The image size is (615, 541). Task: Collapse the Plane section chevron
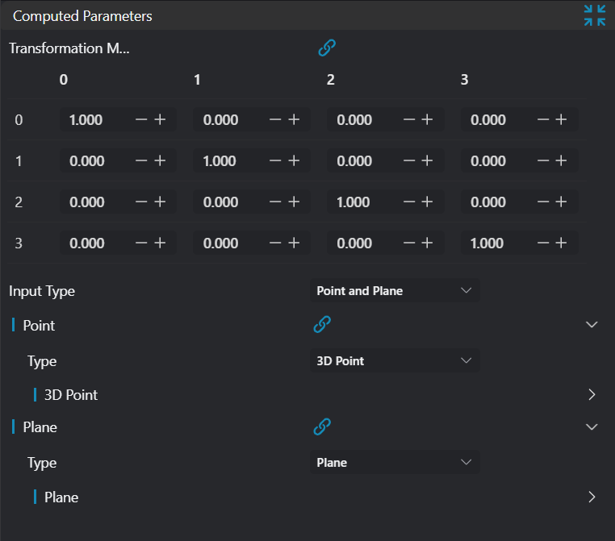(x=592, y=427)
